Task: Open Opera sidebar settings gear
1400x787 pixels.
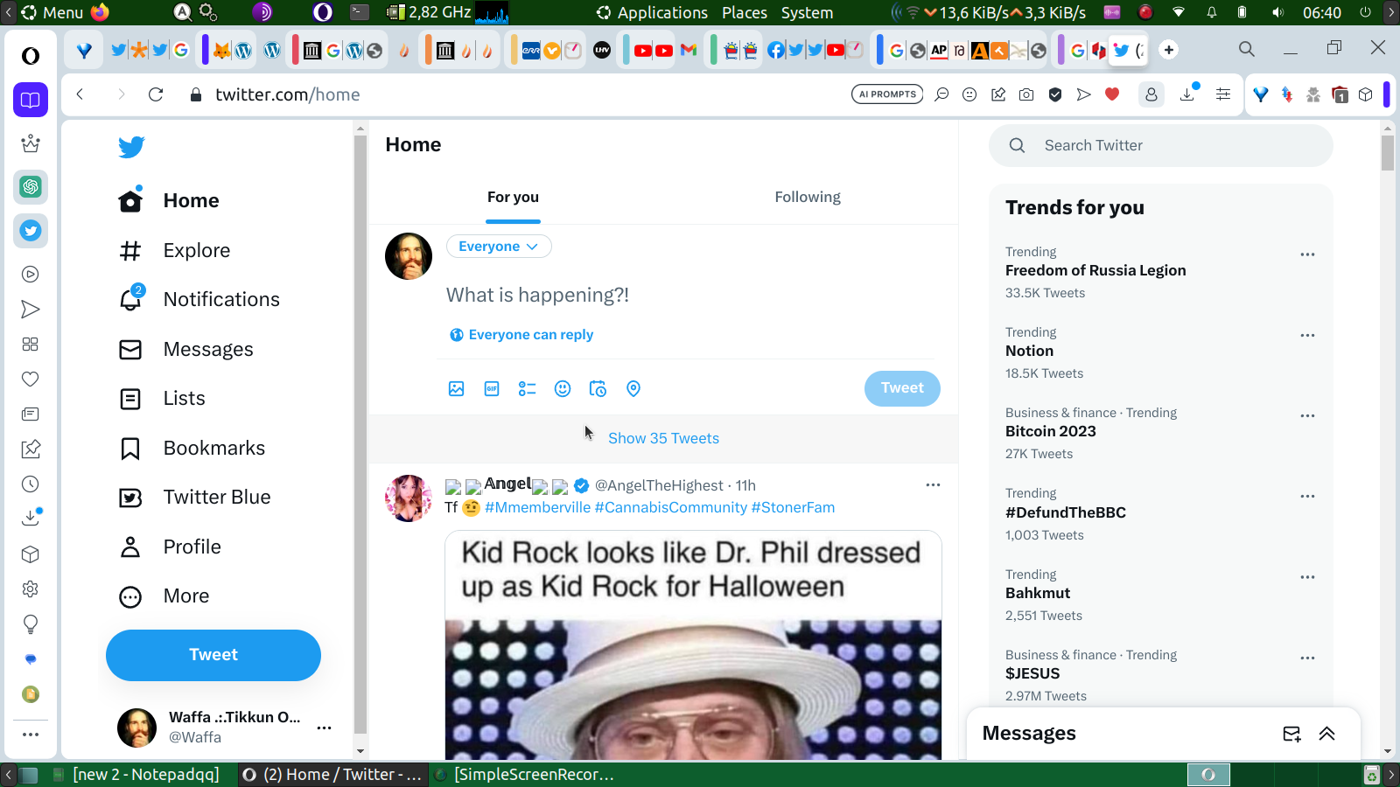Action: (x=31, y=589)
